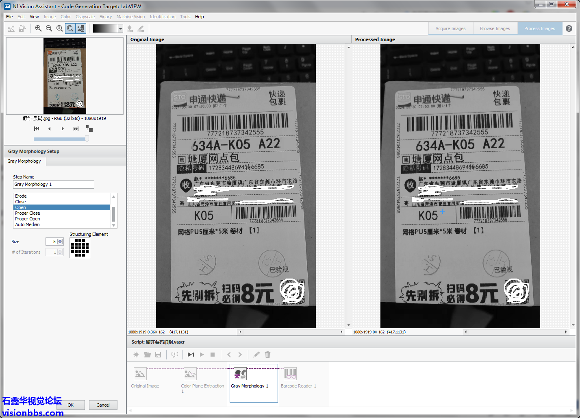Open the View menu
The image size is (580, 418).
point(34,17)
